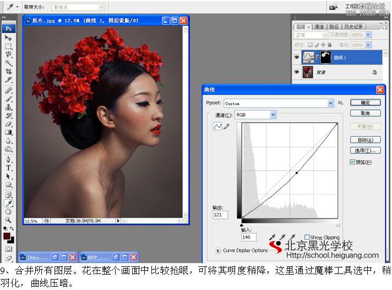The image size is (392, 290).
Task: Toggle lock transparent pixels icon
Action: pos(310,44)
